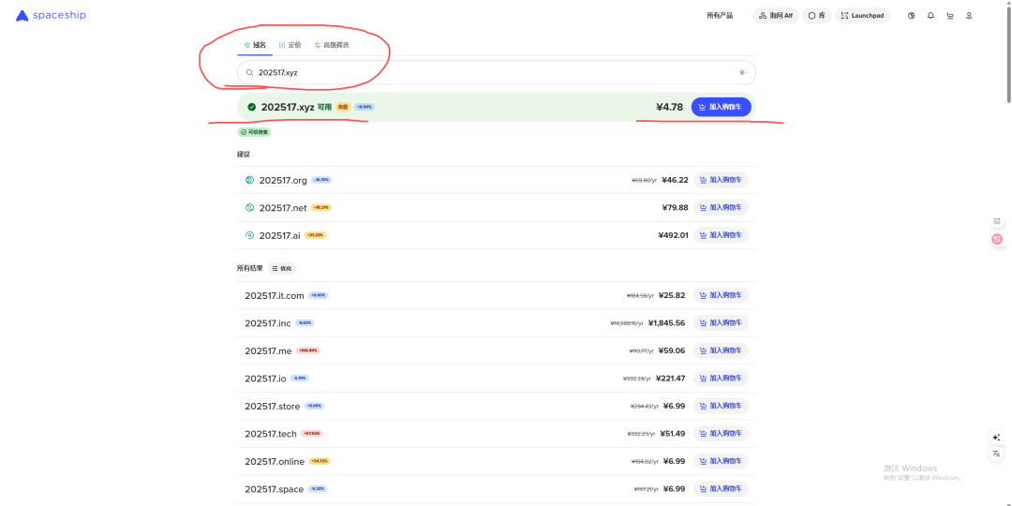The width and height of the screenshot is (1012, 506).
Task: Open the 所有产品 menu
Action: (720, 16)
